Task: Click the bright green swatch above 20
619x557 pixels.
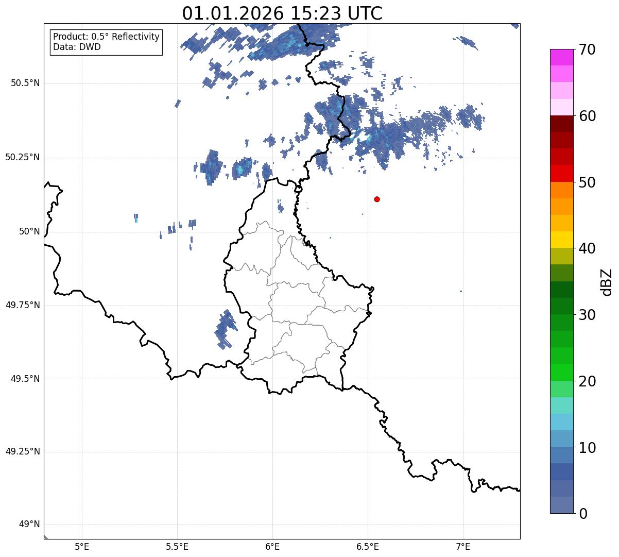Action: pos(562,372)
